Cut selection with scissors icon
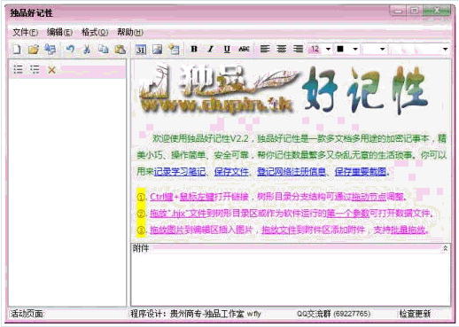 pos(87,49)
